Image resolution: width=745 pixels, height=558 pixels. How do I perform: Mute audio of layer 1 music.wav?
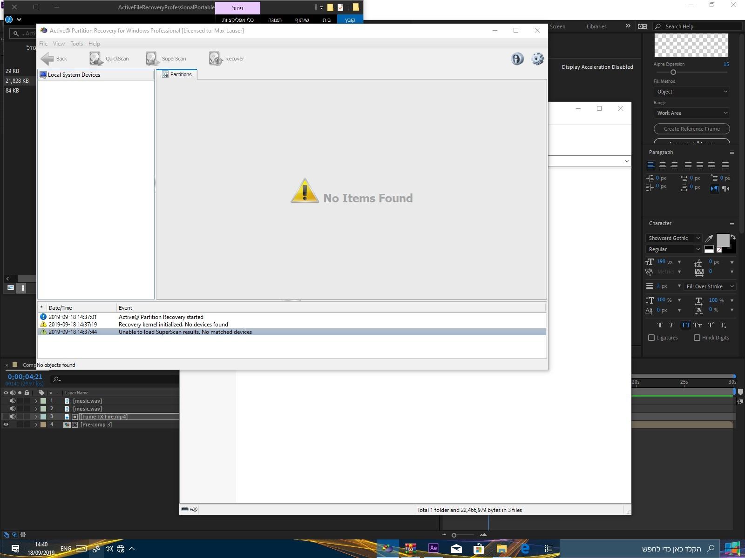[x=13, y=401]
